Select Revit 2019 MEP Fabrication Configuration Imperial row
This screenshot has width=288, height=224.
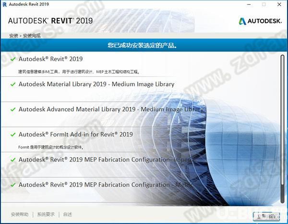pyautogui.click(x=108, y=160)
